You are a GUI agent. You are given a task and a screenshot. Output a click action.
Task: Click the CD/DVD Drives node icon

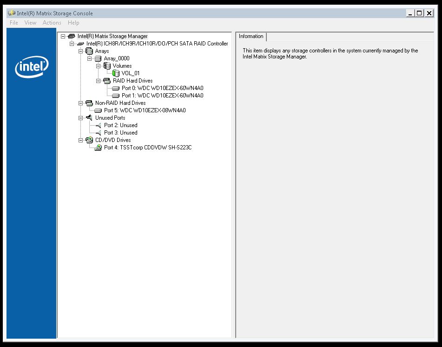pos(89,140)
